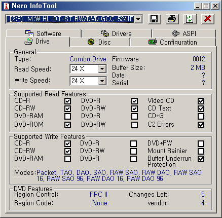The width and height of the screenshot is (222, 218).
Task: Expand the Write Speed dropdown
Action: (102, 81)
